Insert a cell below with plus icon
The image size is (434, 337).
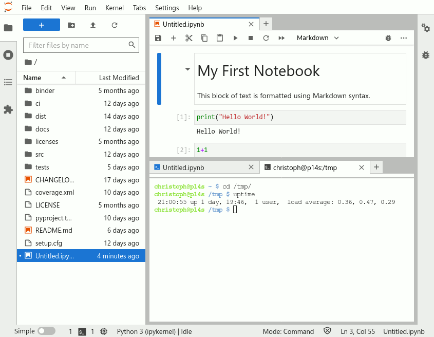174,38
